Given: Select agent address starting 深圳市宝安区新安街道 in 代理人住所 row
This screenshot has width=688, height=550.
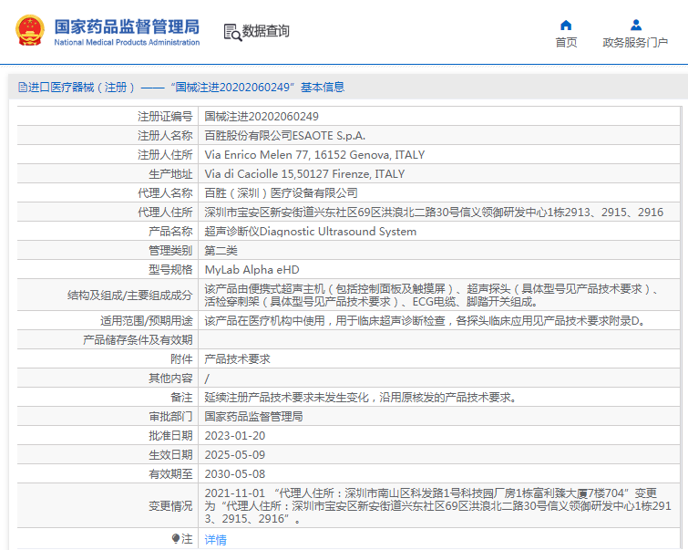Looking at the screenshot, I should pos(434,213).
